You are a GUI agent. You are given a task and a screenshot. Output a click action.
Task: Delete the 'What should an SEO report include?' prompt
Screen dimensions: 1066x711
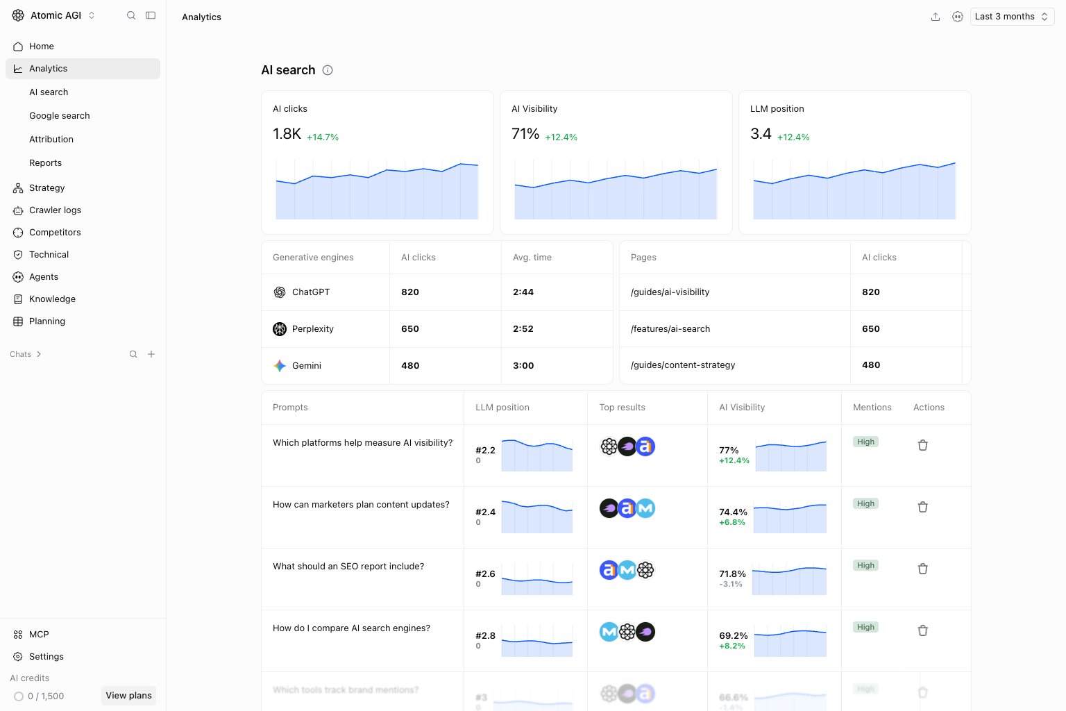pyautogui.click(x=923, y=569)
